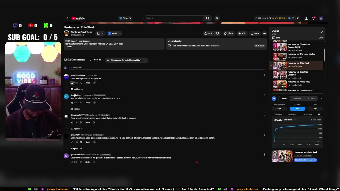Screen dimensions: 340x191
Task: Select the 1st 7 days range
Action: tap(292, 114)
